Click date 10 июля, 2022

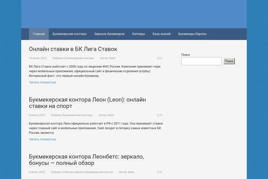38,58
